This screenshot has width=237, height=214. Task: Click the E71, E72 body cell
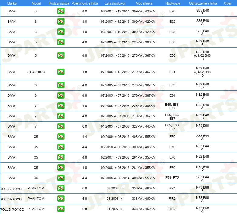(x=172, y=178)
